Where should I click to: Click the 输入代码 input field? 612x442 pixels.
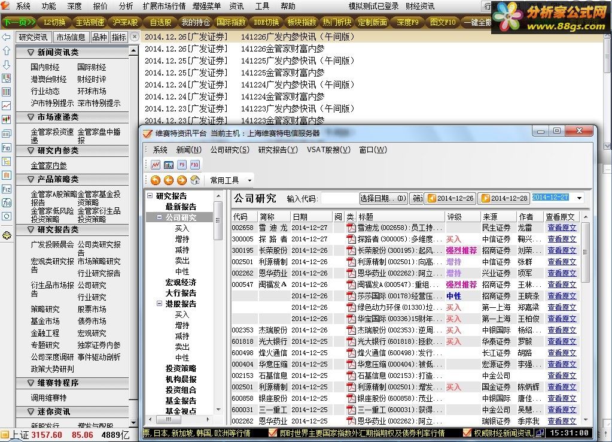pos(339,198)
